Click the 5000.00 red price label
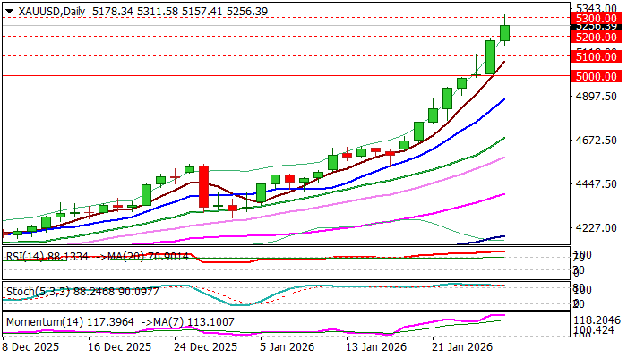The height and width of the screenshot is (358, 627). tap(596, 76)
